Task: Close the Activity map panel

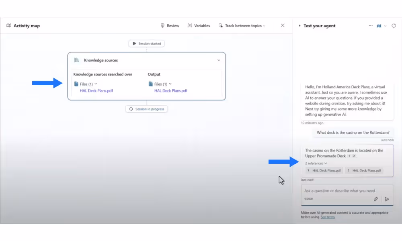Action: coord(283,25)
